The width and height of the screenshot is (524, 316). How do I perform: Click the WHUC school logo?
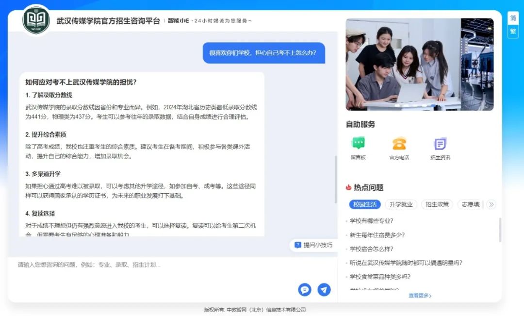[36, 20]
